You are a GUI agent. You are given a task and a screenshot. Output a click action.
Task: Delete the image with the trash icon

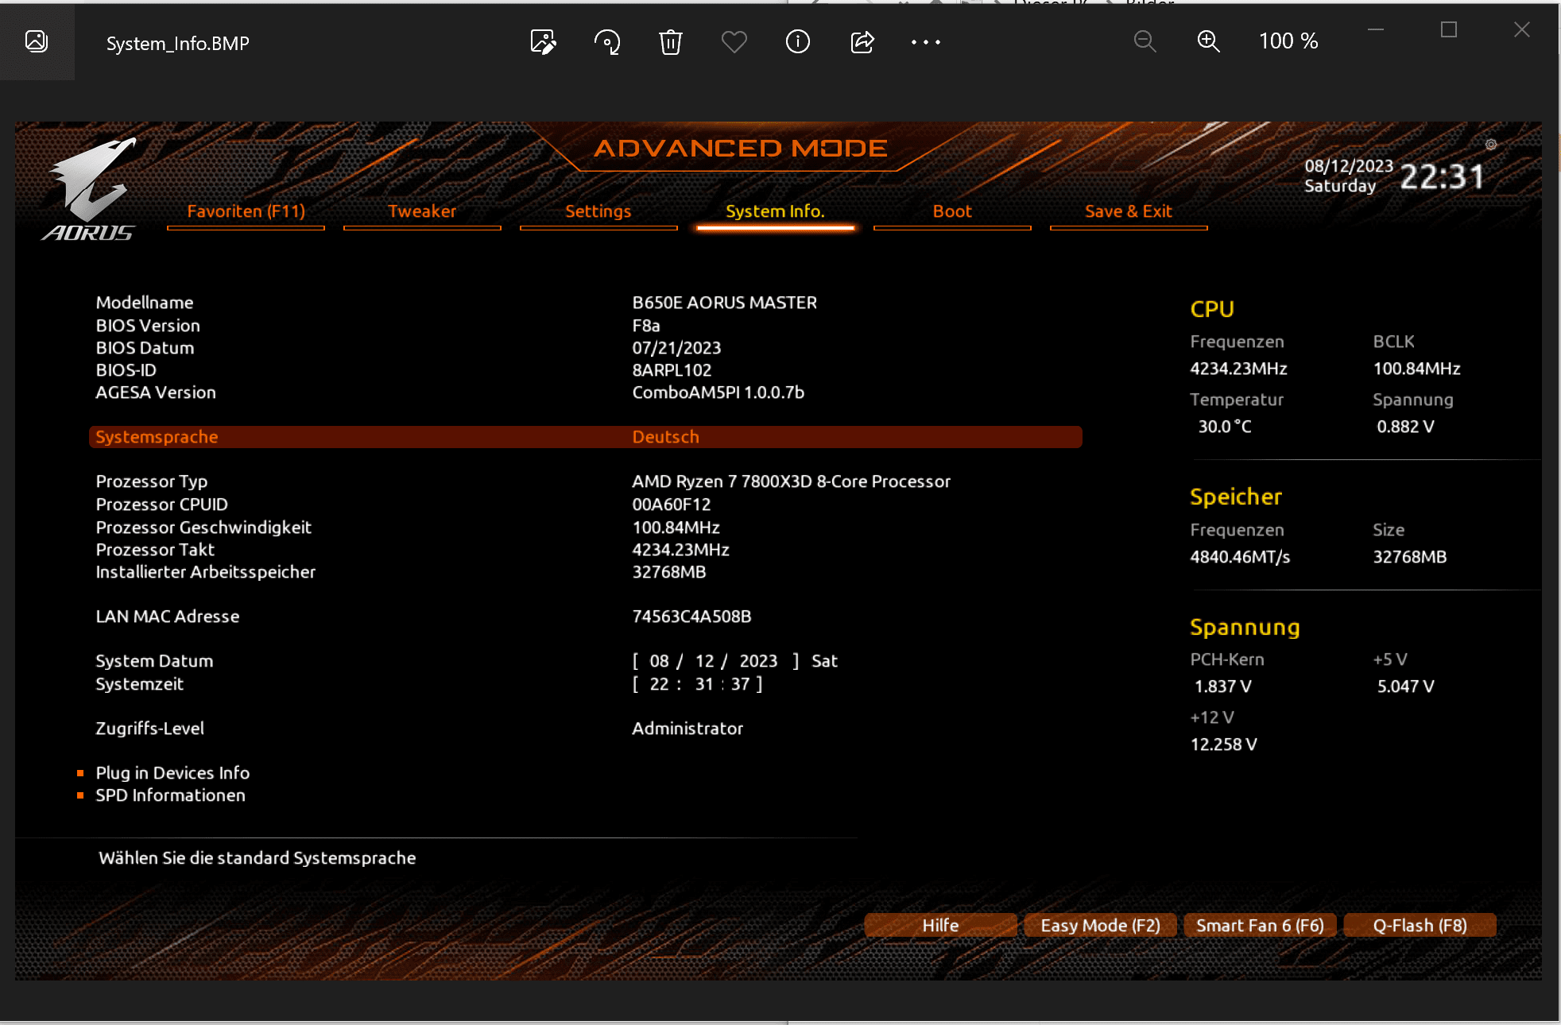click(671, 41)
